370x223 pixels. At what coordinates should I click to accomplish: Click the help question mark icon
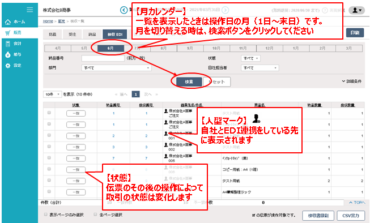click(325, 10)
